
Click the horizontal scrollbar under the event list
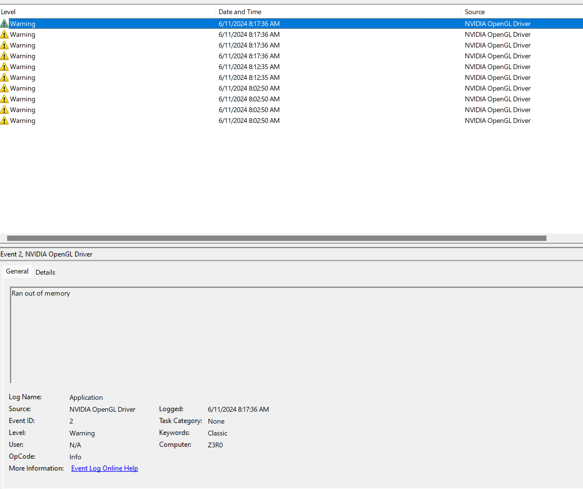coord(276,238)
